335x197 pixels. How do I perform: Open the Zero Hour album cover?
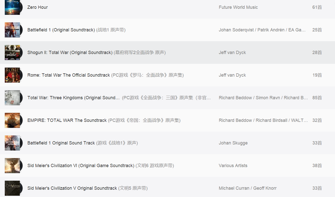click(12, 7)
